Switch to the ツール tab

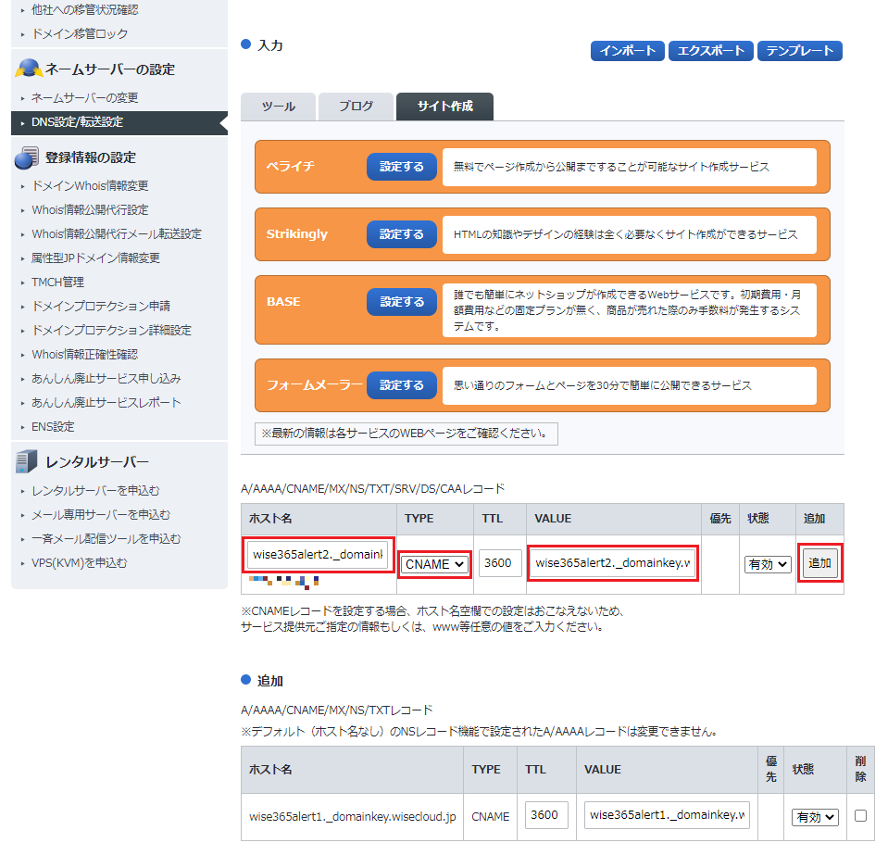(x=278, y=107)
